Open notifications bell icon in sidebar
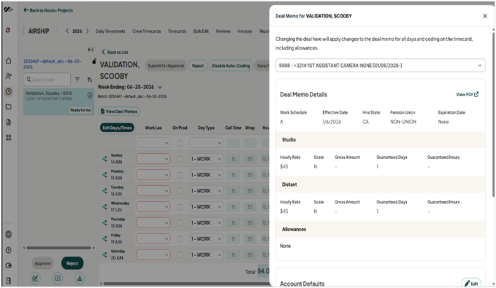Image resolution: width=496 pixels, height=288 pixels. click(9, 31)
